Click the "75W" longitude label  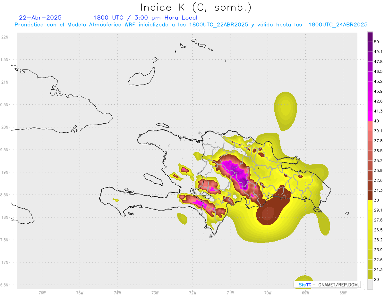(80, 293)
